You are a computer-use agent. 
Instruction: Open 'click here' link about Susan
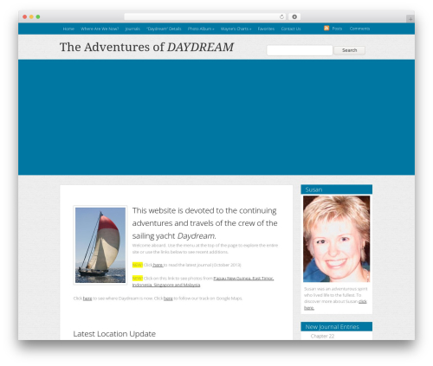[335, 305]
